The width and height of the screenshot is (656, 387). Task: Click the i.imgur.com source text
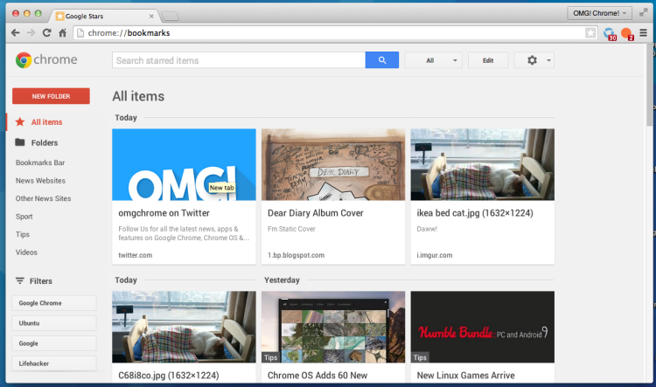434,255
